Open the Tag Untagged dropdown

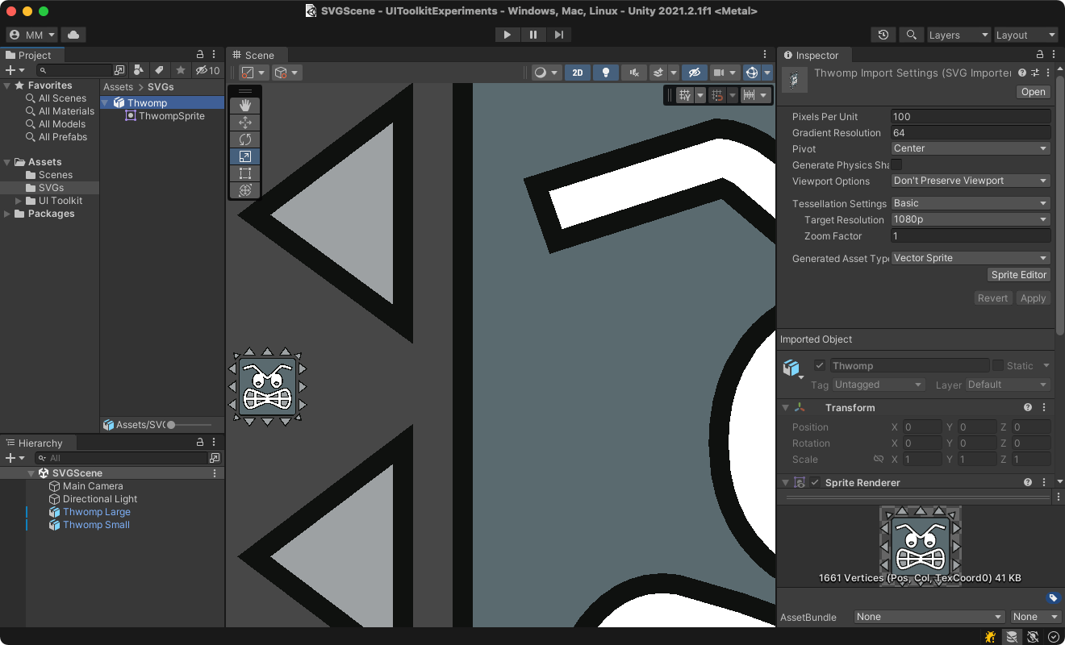tap(879, 385)
